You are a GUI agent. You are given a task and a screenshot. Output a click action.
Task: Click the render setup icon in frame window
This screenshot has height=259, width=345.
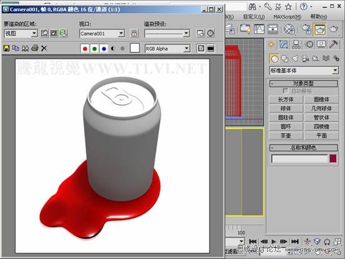click(x=201, y=33)
